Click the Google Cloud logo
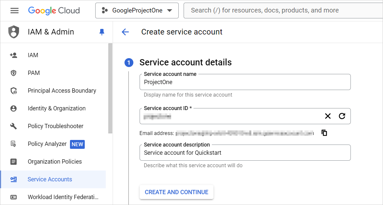 54,11
